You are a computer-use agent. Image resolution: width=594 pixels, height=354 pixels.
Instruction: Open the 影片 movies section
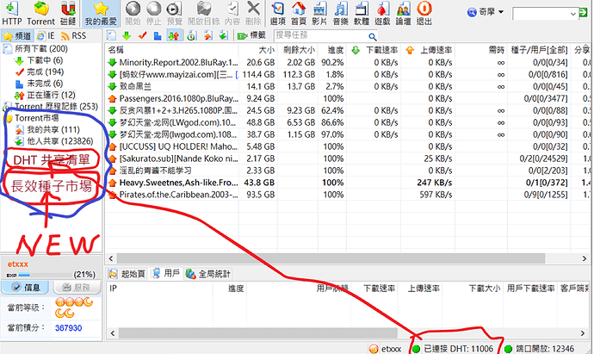click(x=319, y=13)
